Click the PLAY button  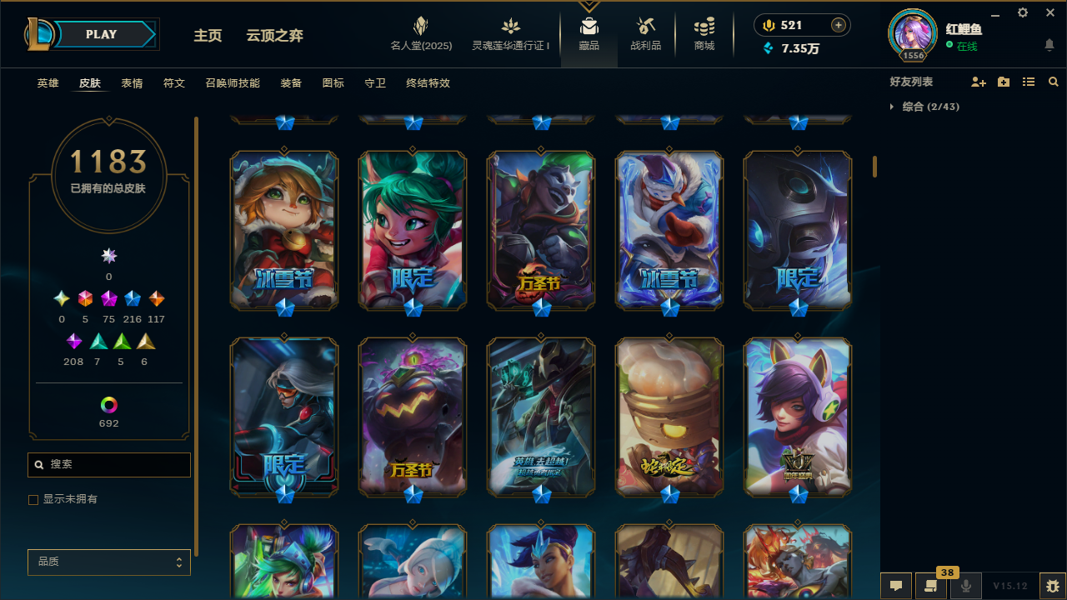click(102, 34)
